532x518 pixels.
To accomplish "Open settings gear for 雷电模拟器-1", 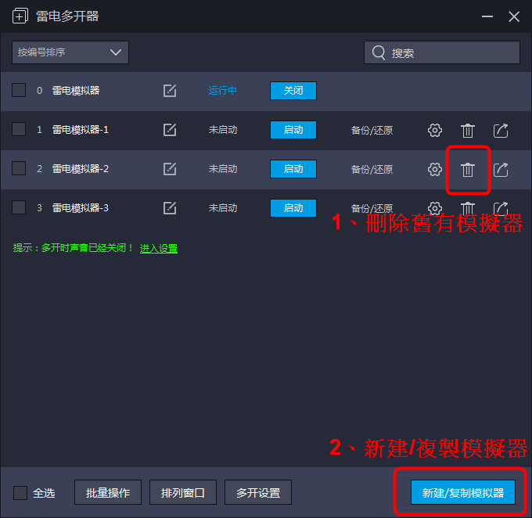I will coord(435,131).
